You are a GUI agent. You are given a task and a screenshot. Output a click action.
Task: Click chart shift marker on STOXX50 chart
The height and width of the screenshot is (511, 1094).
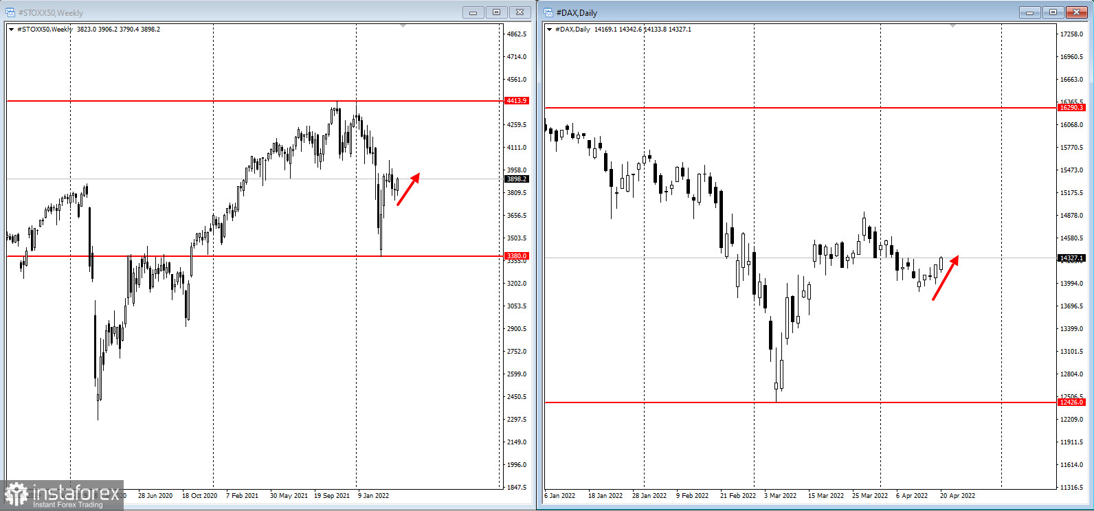tap(403, 25)
